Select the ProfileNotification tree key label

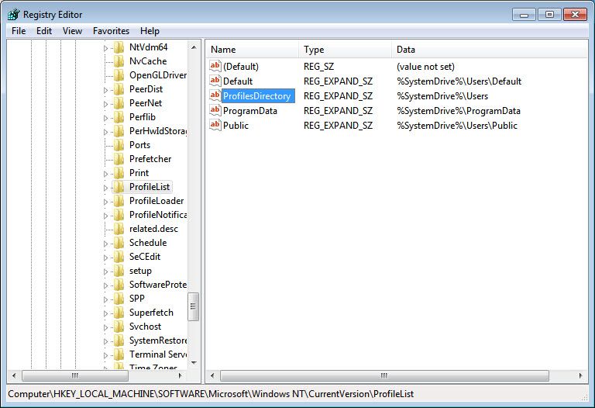[158, 215]
